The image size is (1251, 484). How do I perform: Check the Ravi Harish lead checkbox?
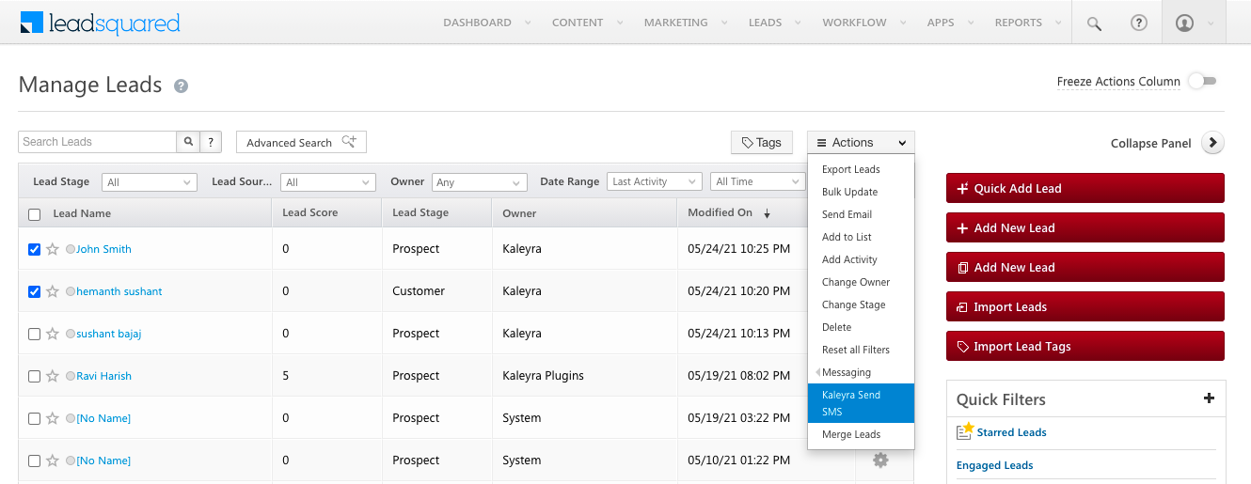point(35,376)
